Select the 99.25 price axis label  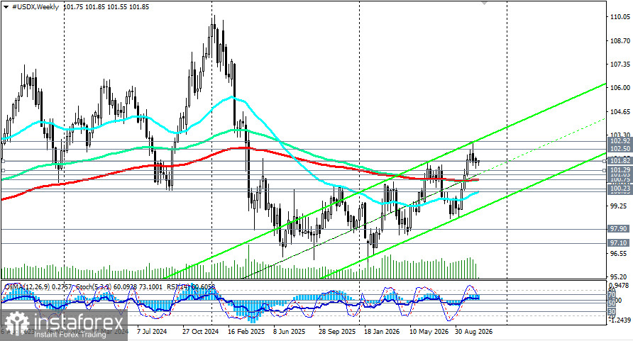(x=619, y=206)
